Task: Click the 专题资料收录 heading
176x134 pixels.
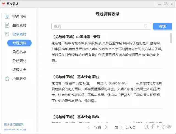Action: click(107, 14)
